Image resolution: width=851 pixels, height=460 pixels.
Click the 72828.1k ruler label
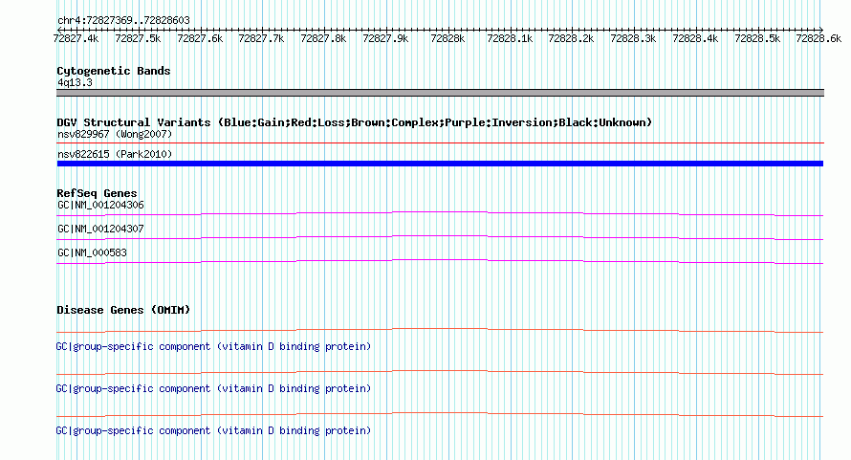click(x=510, y=38)
